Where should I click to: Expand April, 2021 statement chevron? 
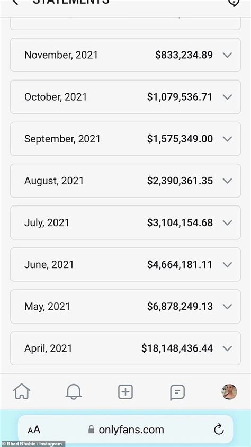pos(227,348)
